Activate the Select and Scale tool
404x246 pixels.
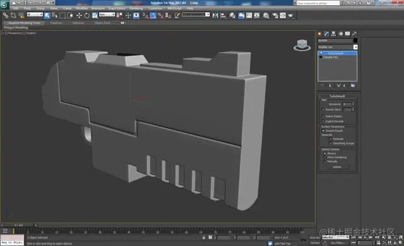click(95, 15)
